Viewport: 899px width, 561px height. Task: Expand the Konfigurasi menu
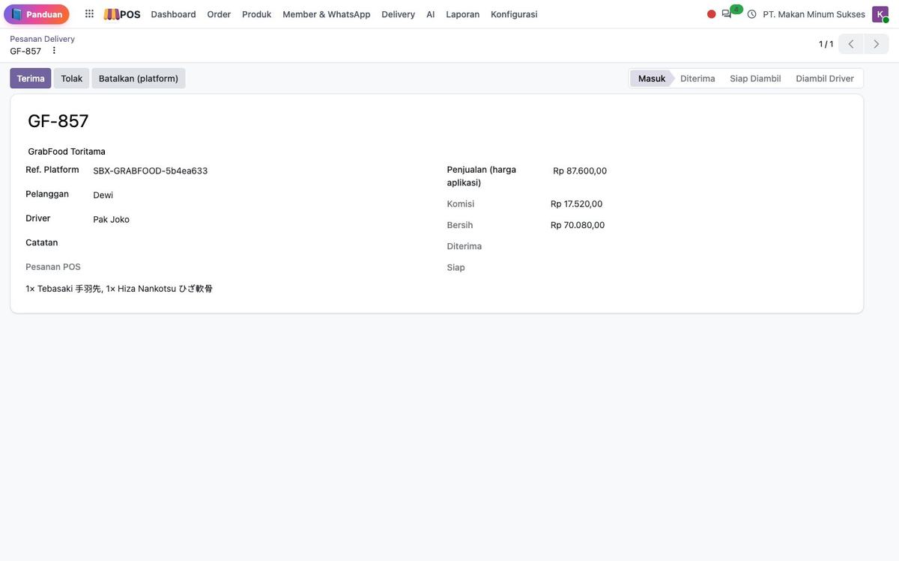tap(514, 14)
